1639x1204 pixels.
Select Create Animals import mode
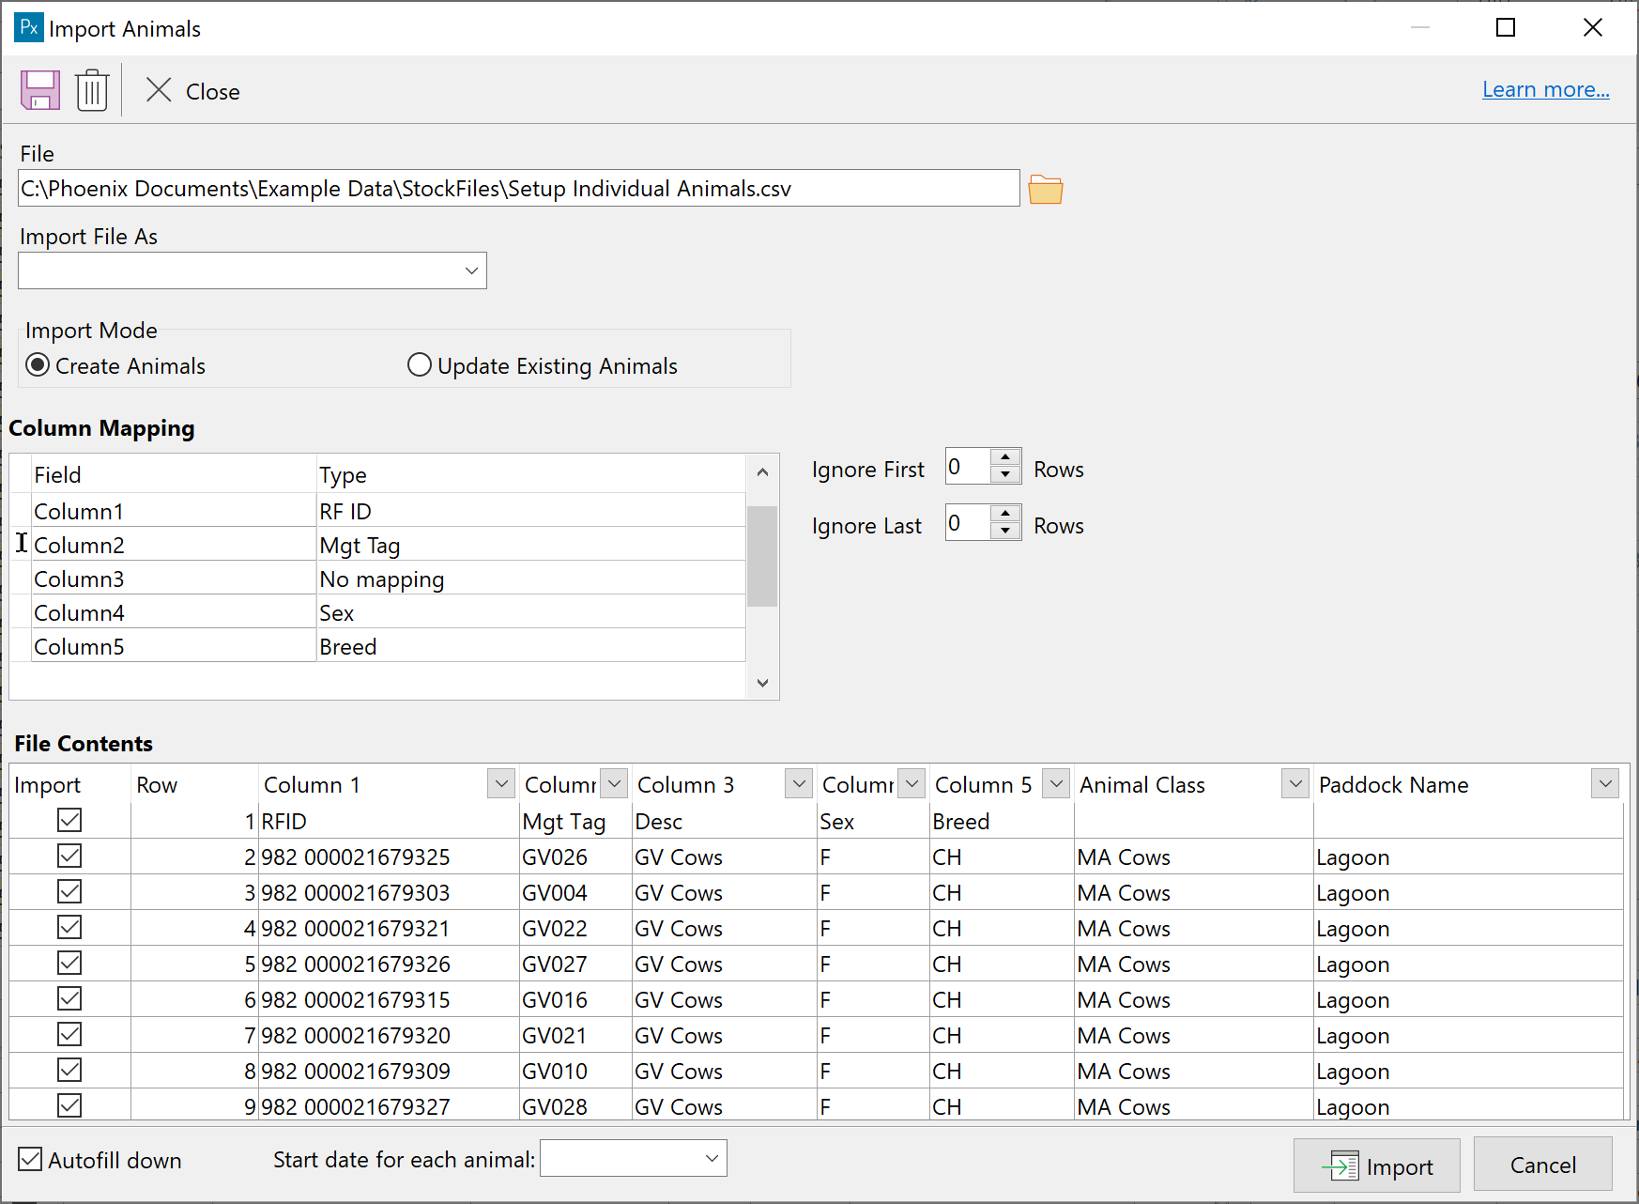tap(115, 365)
